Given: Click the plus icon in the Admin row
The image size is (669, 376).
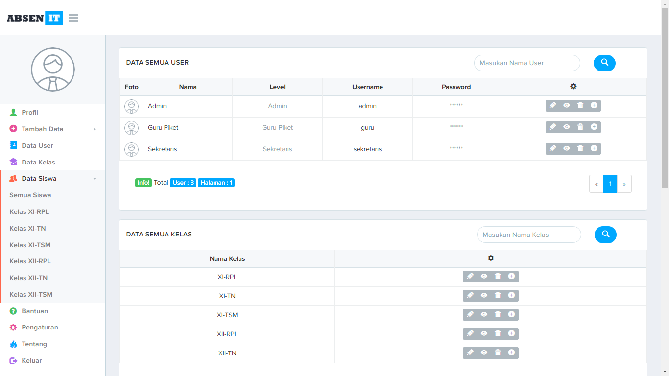Looking at the screenshot, I should (x=594, y=105).
